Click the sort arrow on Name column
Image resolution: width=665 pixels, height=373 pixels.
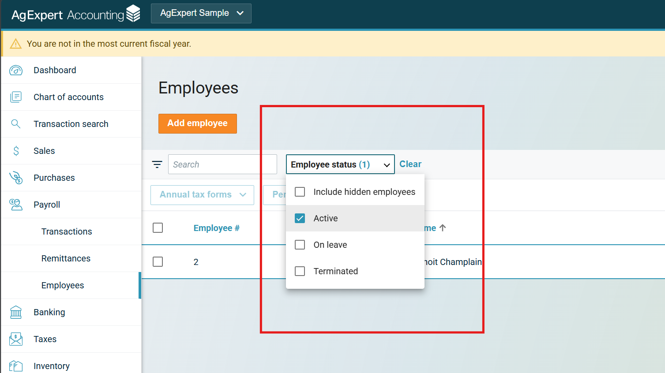point(443,228)
